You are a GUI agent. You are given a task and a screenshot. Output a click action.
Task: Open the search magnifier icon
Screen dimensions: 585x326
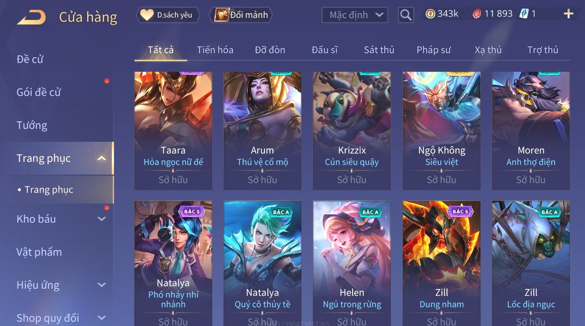(406, 15)
